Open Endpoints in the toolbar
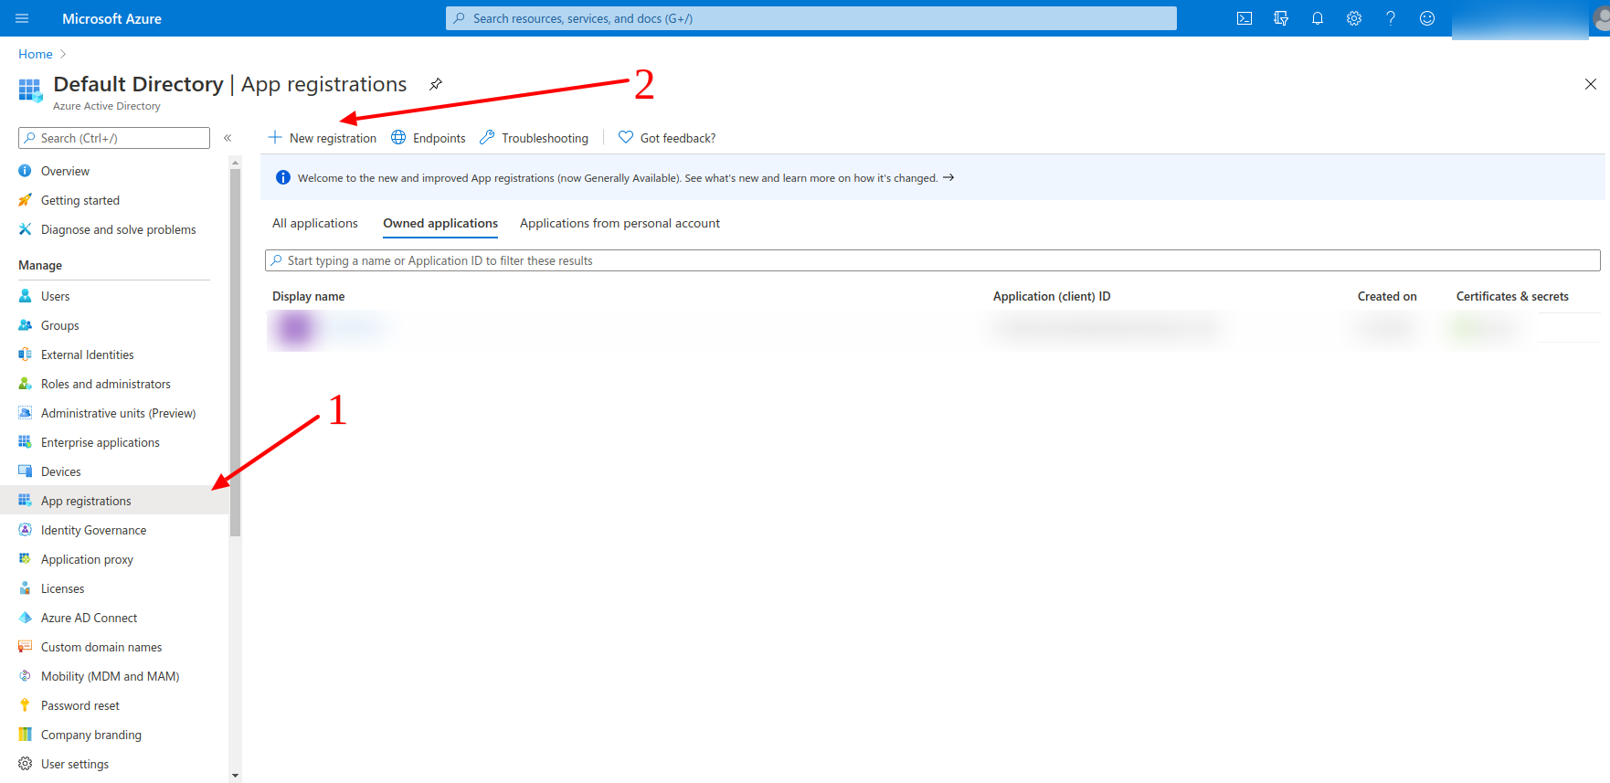The width and height of the screenshot is (1610, 783). coord(429,138)
